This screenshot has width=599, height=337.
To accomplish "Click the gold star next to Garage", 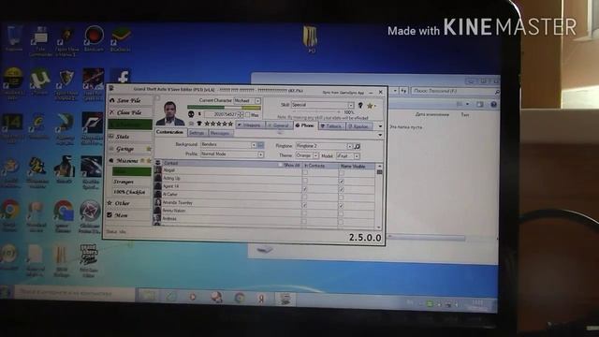I will point(149,149).
